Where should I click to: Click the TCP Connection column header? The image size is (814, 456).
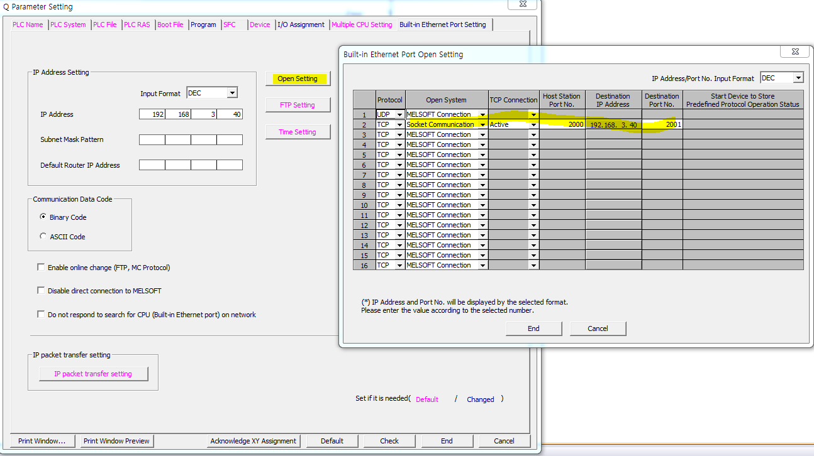tap(514, 100)
